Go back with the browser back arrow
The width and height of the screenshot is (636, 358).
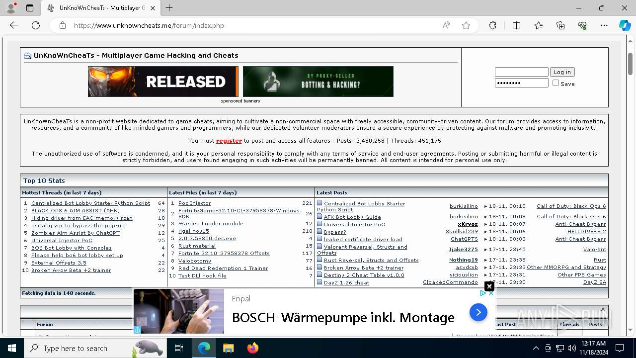coord(14,25)
